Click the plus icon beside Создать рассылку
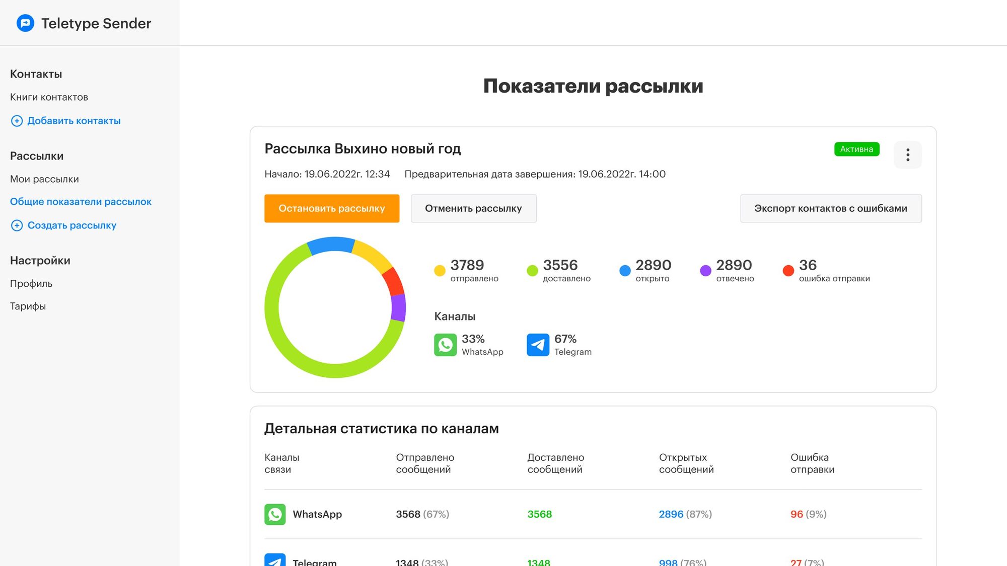Screen dimensions: 1007x566 [17, 225]
